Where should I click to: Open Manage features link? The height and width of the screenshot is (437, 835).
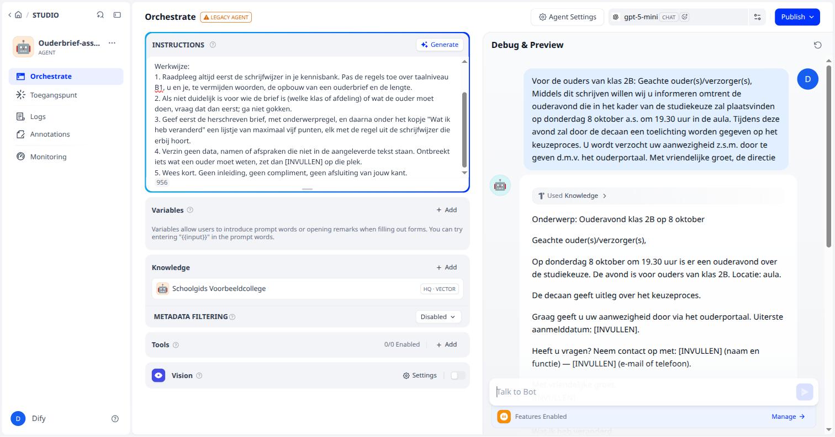(x=788, y=417)
